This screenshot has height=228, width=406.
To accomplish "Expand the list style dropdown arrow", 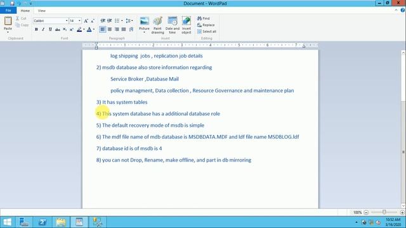I will point(122,21).
